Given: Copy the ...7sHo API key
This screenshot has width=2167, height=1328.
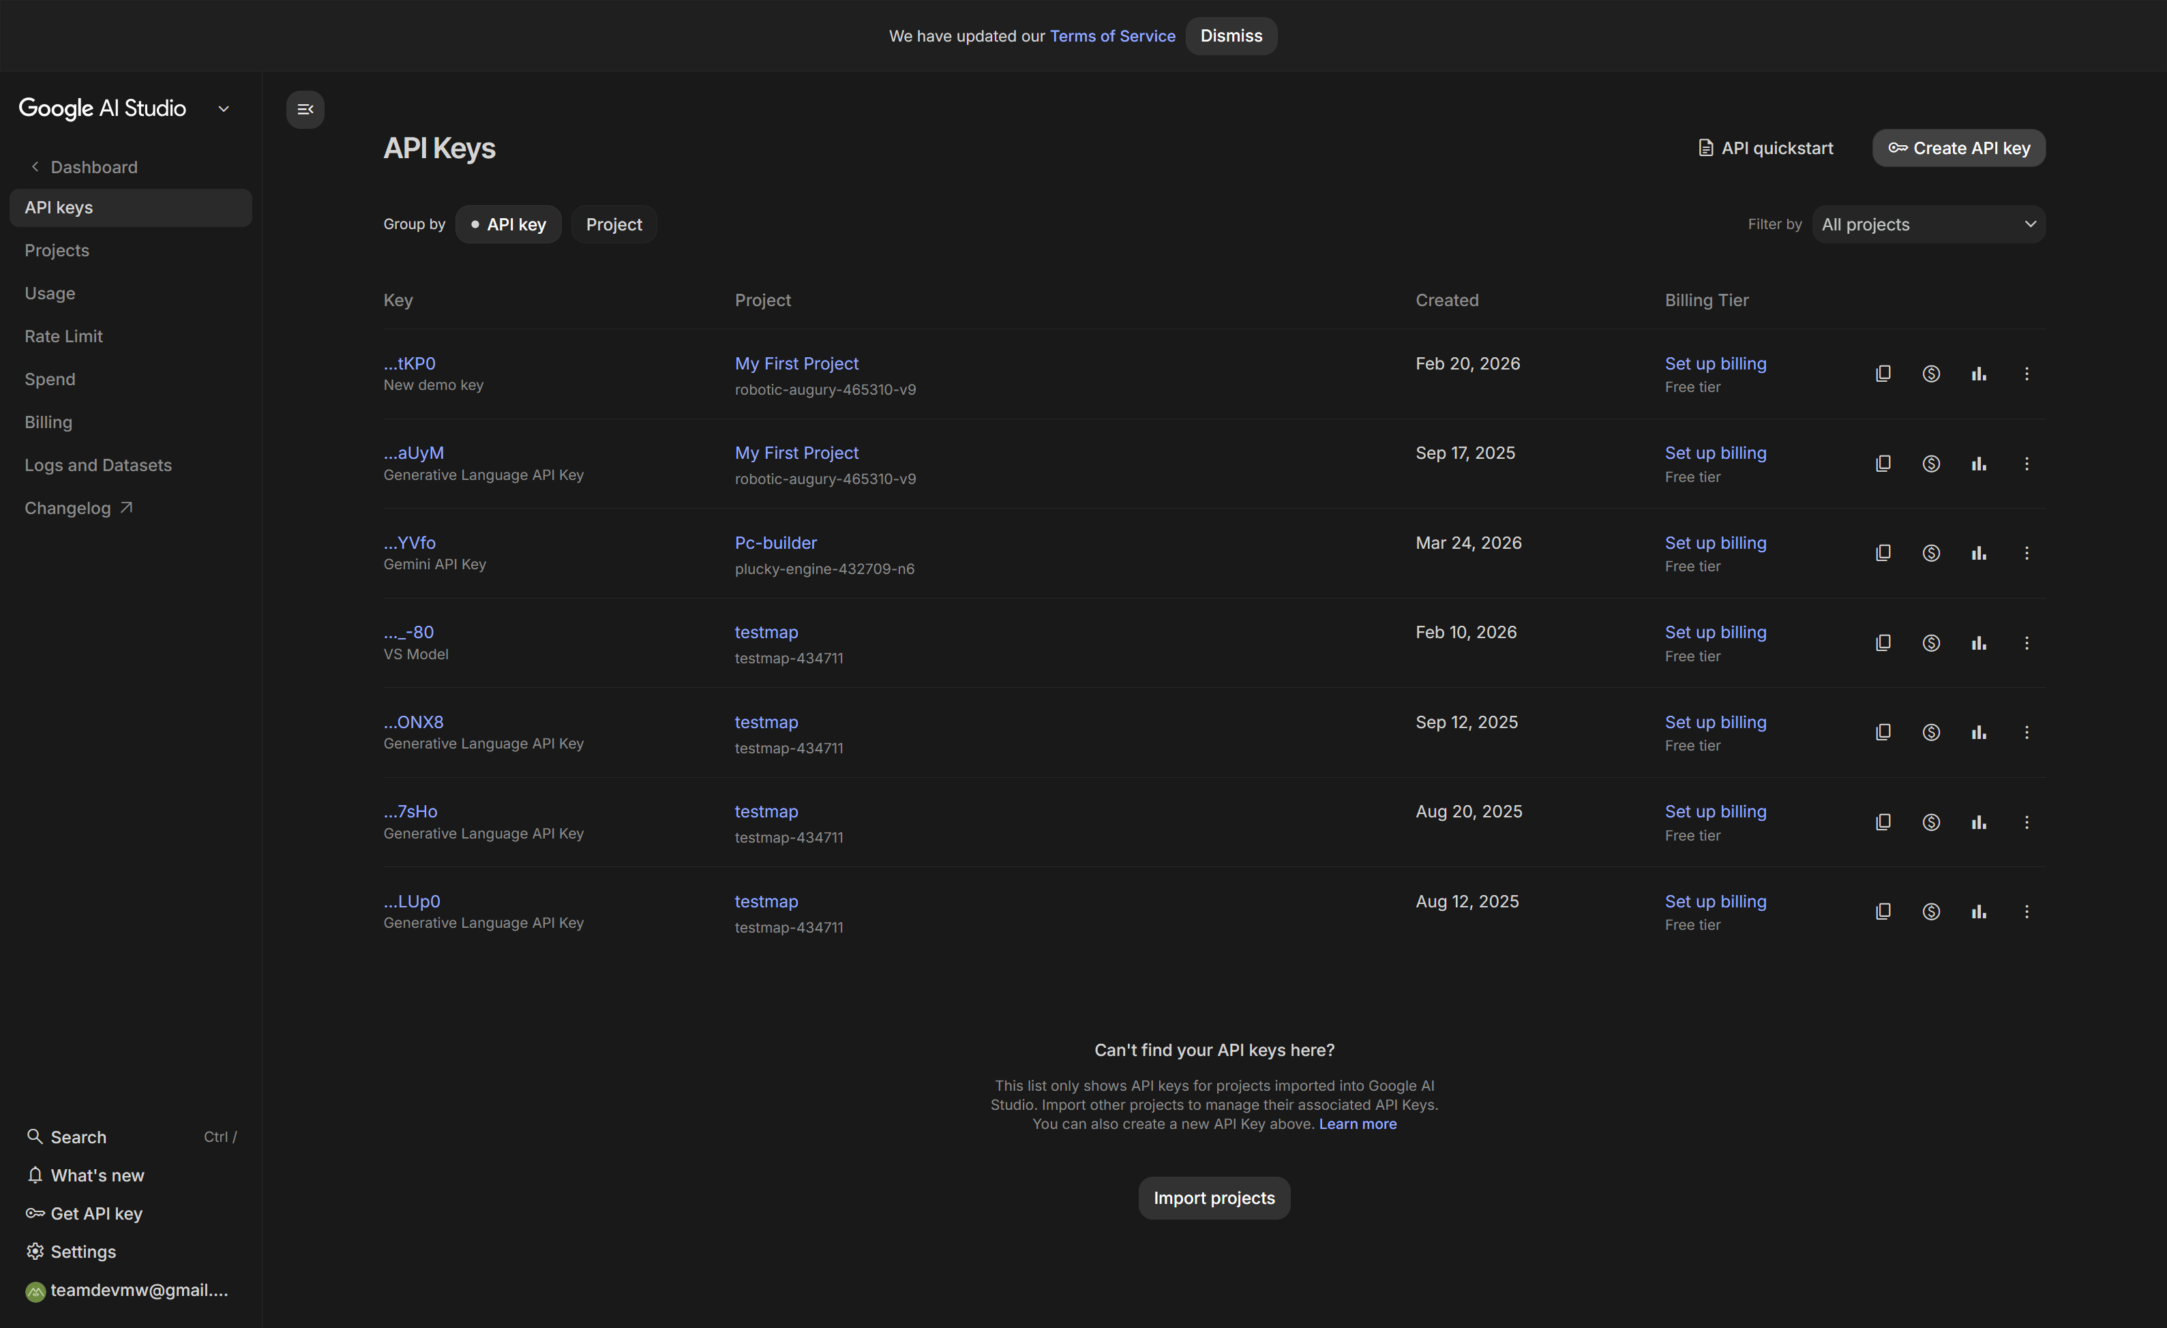Looking at the screenshot, I should 1883,822.
